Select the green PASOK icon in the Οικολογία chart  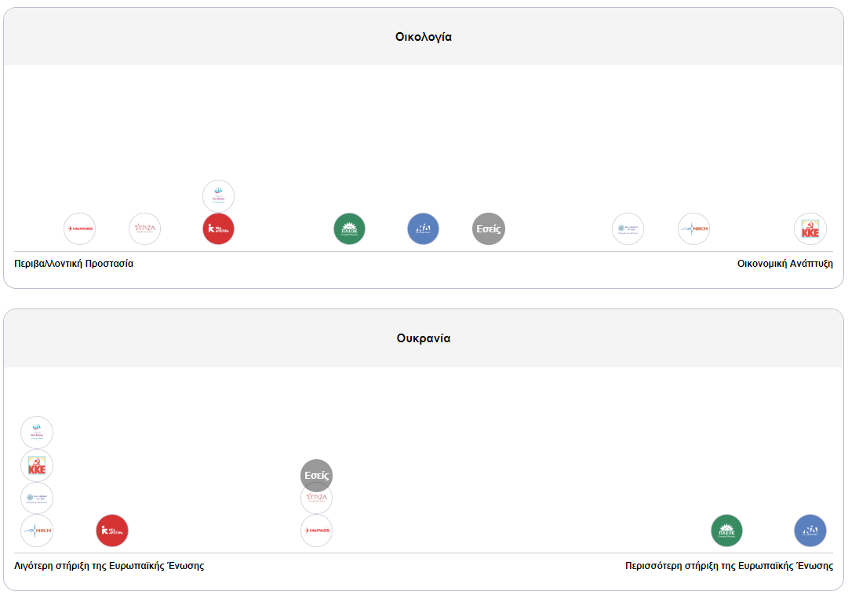click(x=349, y=229)
